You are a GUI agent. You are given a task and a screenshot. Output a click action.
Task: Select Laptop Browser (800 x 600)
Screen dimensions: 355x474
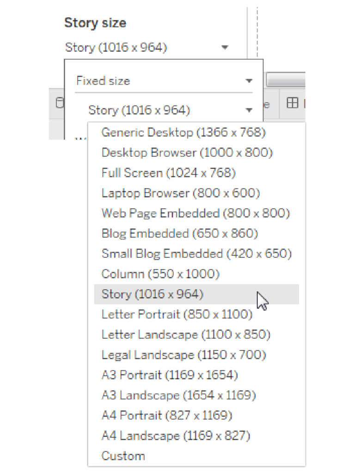pyautogui.click(x=180, y=193)
